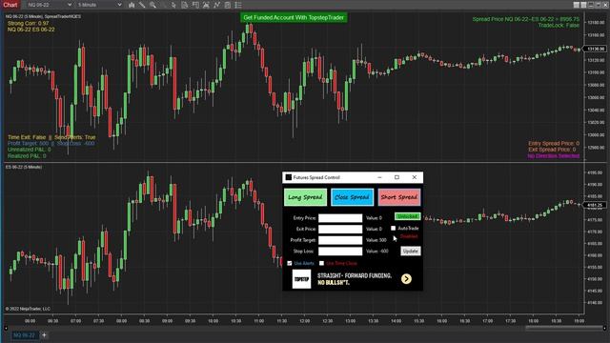Uncheck the Use Alerts checkbox
The image size is (610, 343).
pos(290,263)
